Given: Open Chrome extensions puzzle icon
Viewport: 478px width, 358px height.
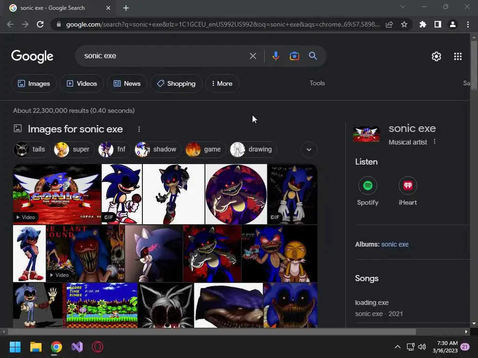Looking at the screenshot, I should tap(422, 24).
